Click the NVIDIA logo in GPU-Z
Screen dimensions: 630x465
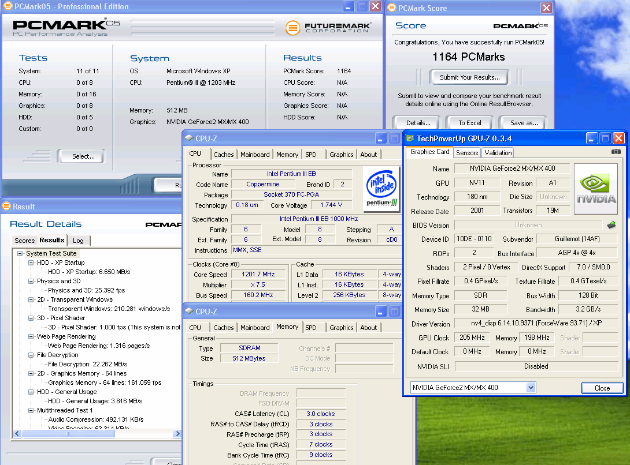[x=596, y=189]
